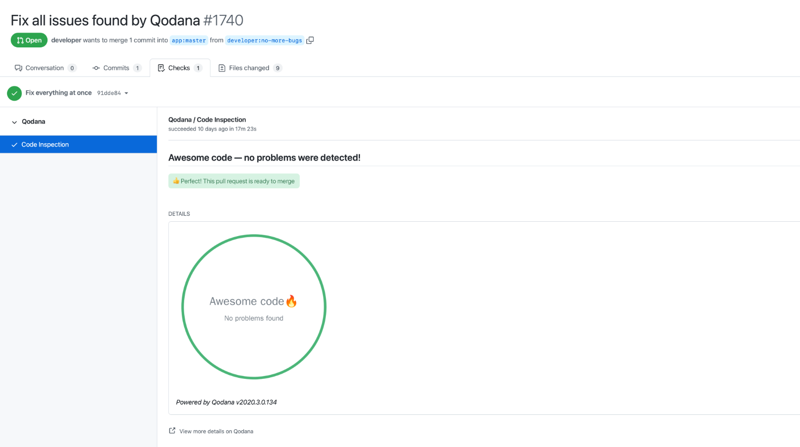
Task: Click the Open status pill
Action: pyautogui.click(x=29, y=40)
